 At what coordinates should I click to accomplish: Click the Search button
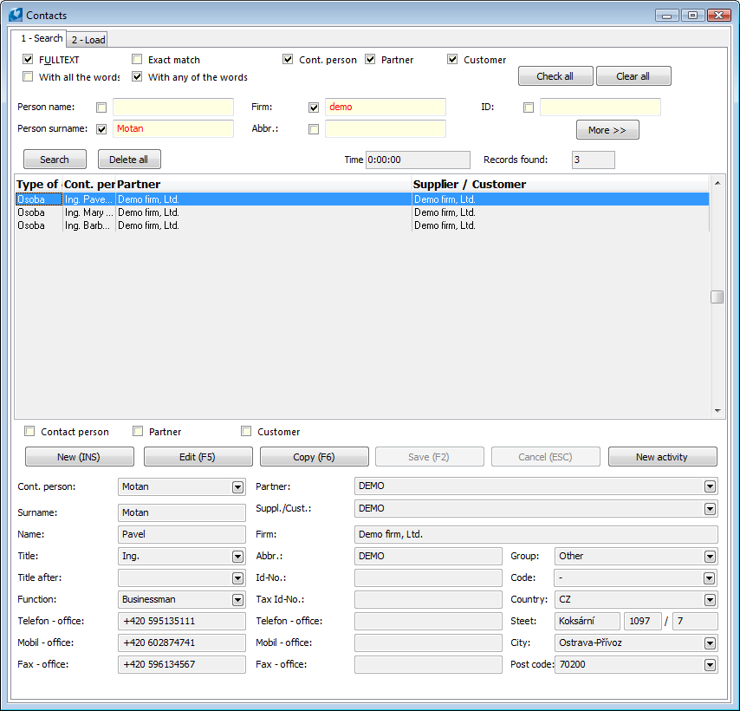point(55,159)
